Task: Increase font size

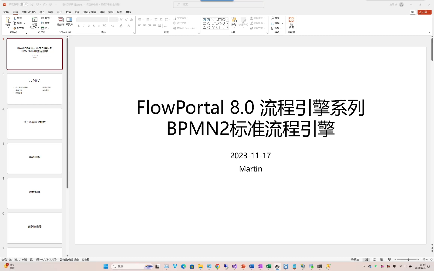Action: coord(121,20)
